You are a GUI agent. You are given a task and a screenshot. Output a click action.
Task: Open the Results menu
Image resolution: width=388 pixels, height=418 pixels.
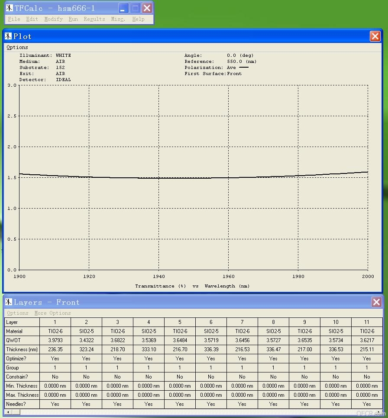94,19
